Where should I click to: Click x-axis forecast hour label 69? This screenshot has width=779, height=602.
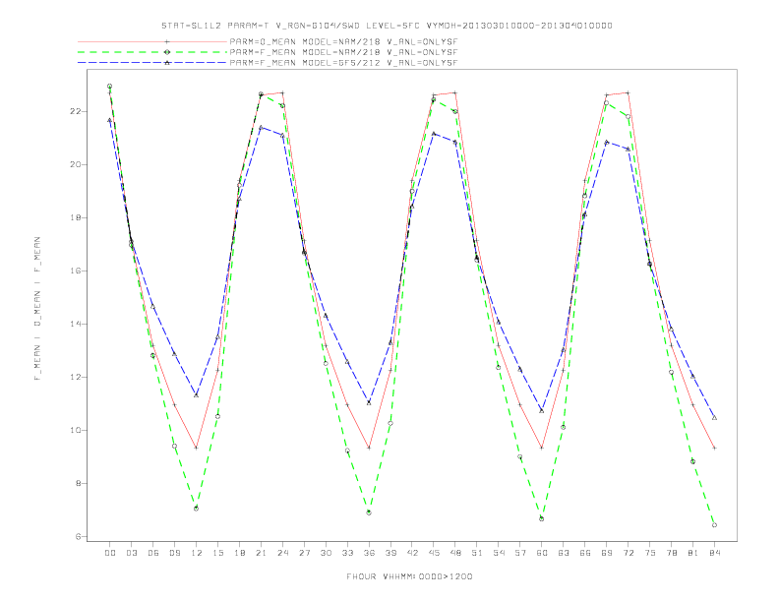(x=607, y=553)
